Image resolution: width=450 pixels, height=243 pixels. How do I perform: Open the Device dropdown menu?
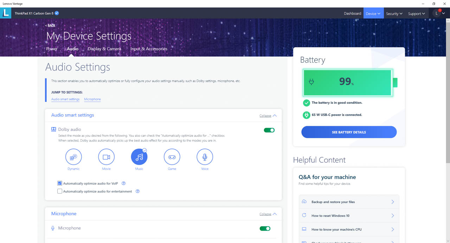tap(373, 14)
